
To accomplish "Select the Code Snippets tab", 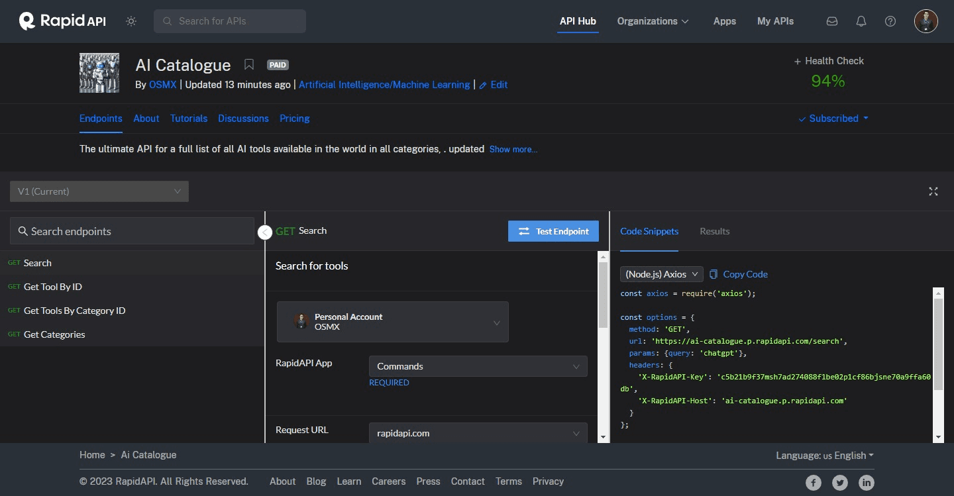I will point(649,231).
